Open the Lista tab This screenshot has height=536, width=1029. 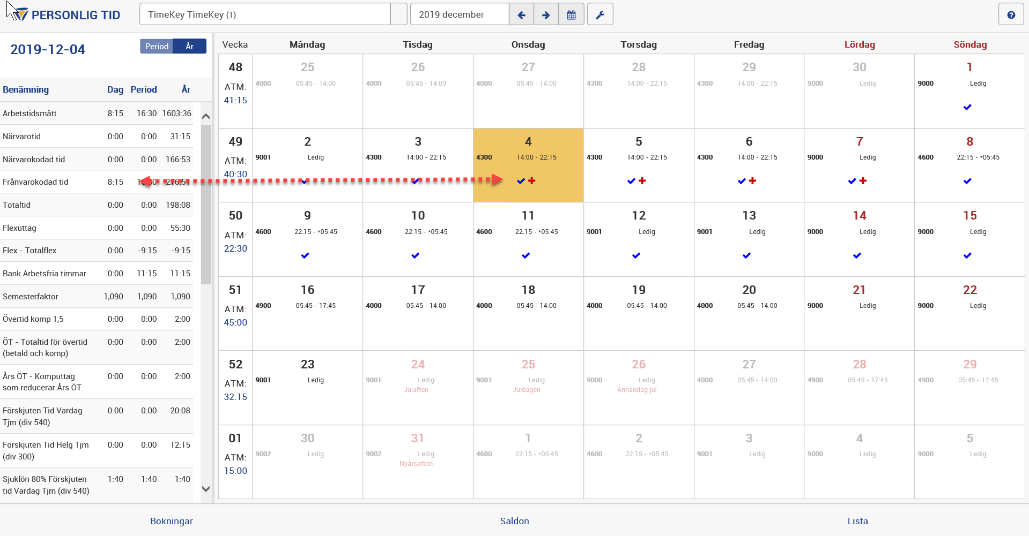click(x=857, y=521)
